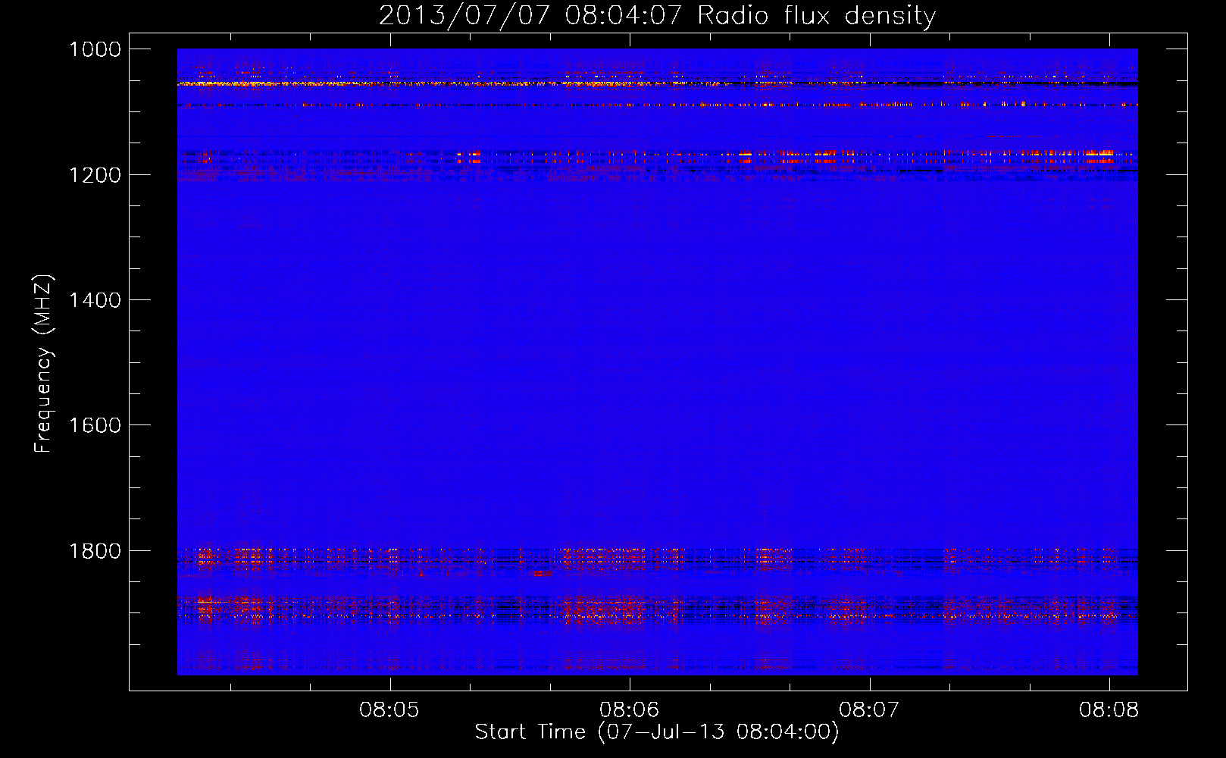Click the red interference band near 1890 MHz
This screenshot has height=758, width=1226.
pyautogui.click(x=657, y=609)
